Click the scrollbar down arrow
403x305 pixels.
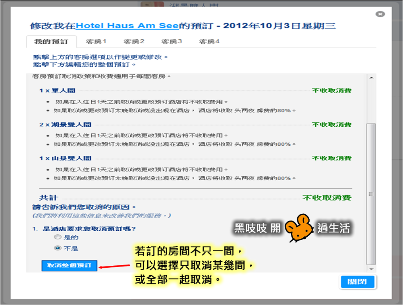tap(371, 269)
